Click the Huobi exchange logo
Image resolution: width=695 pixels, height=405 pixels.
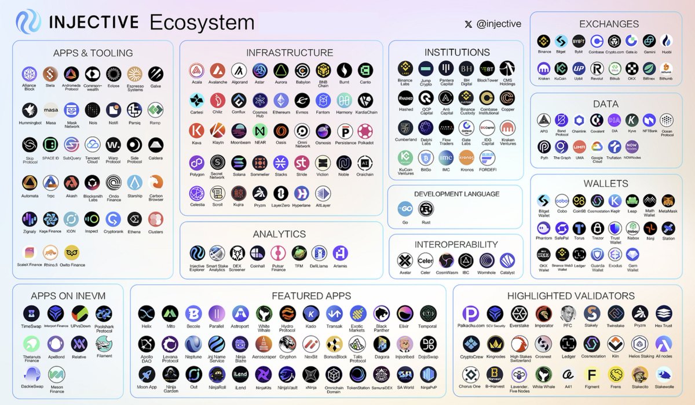[x=667, y=41]
